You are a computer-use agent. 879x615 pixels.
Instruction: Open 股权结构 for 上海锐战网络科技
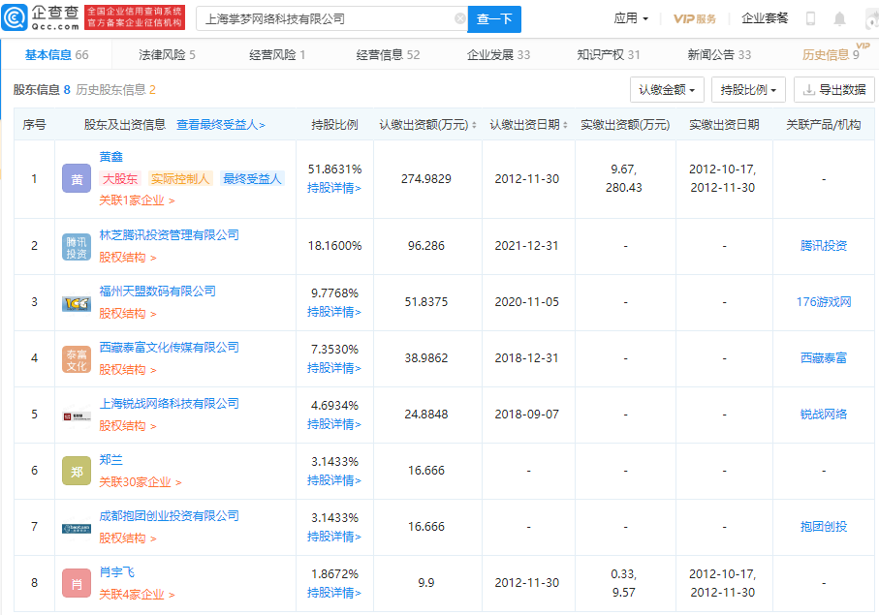(x=128, y=426)
